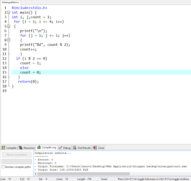Click the Compiler tab grid icon
Viewport: 191px width, 181px height.
click(x=3, y=148)
